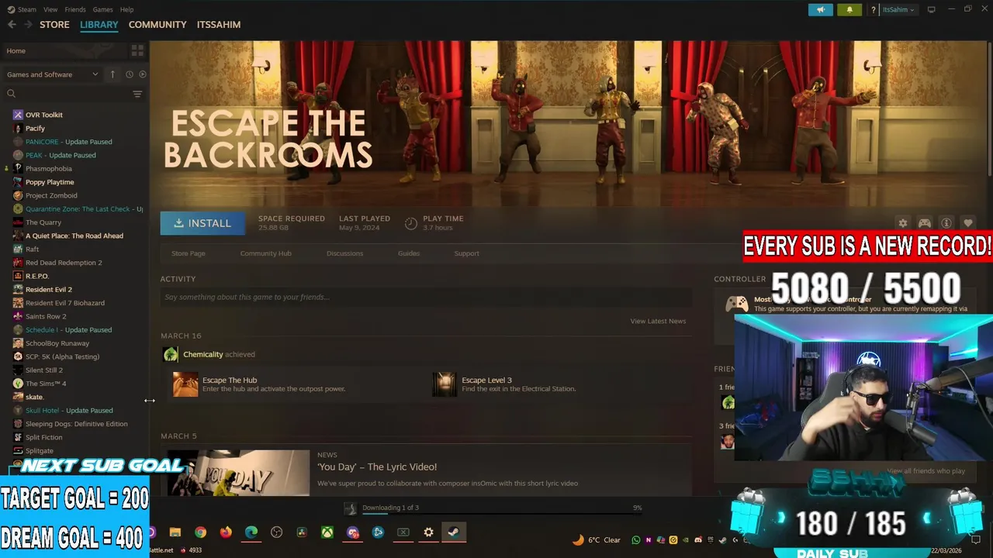
Task: Select Phasmophobia in library list
Action: pos(48,168)
